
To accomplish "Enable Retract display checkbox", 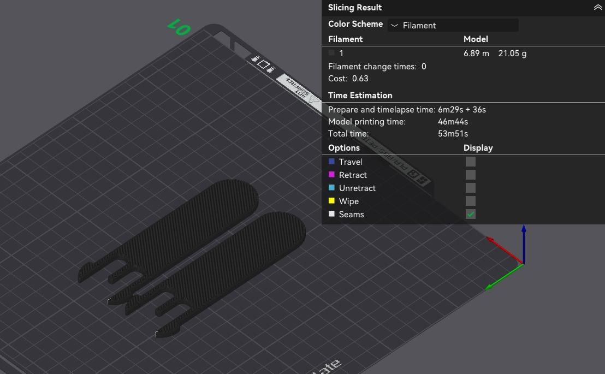I will 470,175.
